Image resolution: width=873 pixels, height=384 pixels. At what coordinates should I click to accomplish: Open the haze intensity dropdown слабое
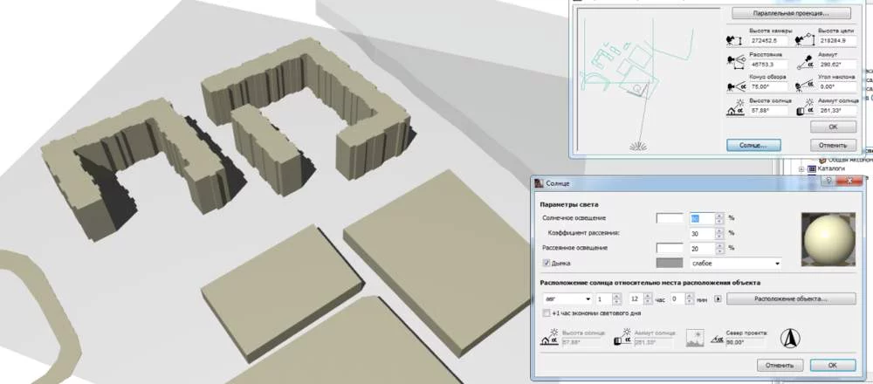pos(733,262)
